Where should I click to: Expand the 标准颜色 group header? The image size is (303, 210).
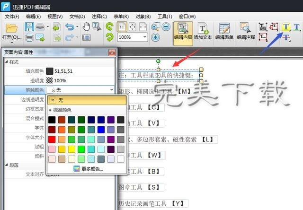[60, 110]
